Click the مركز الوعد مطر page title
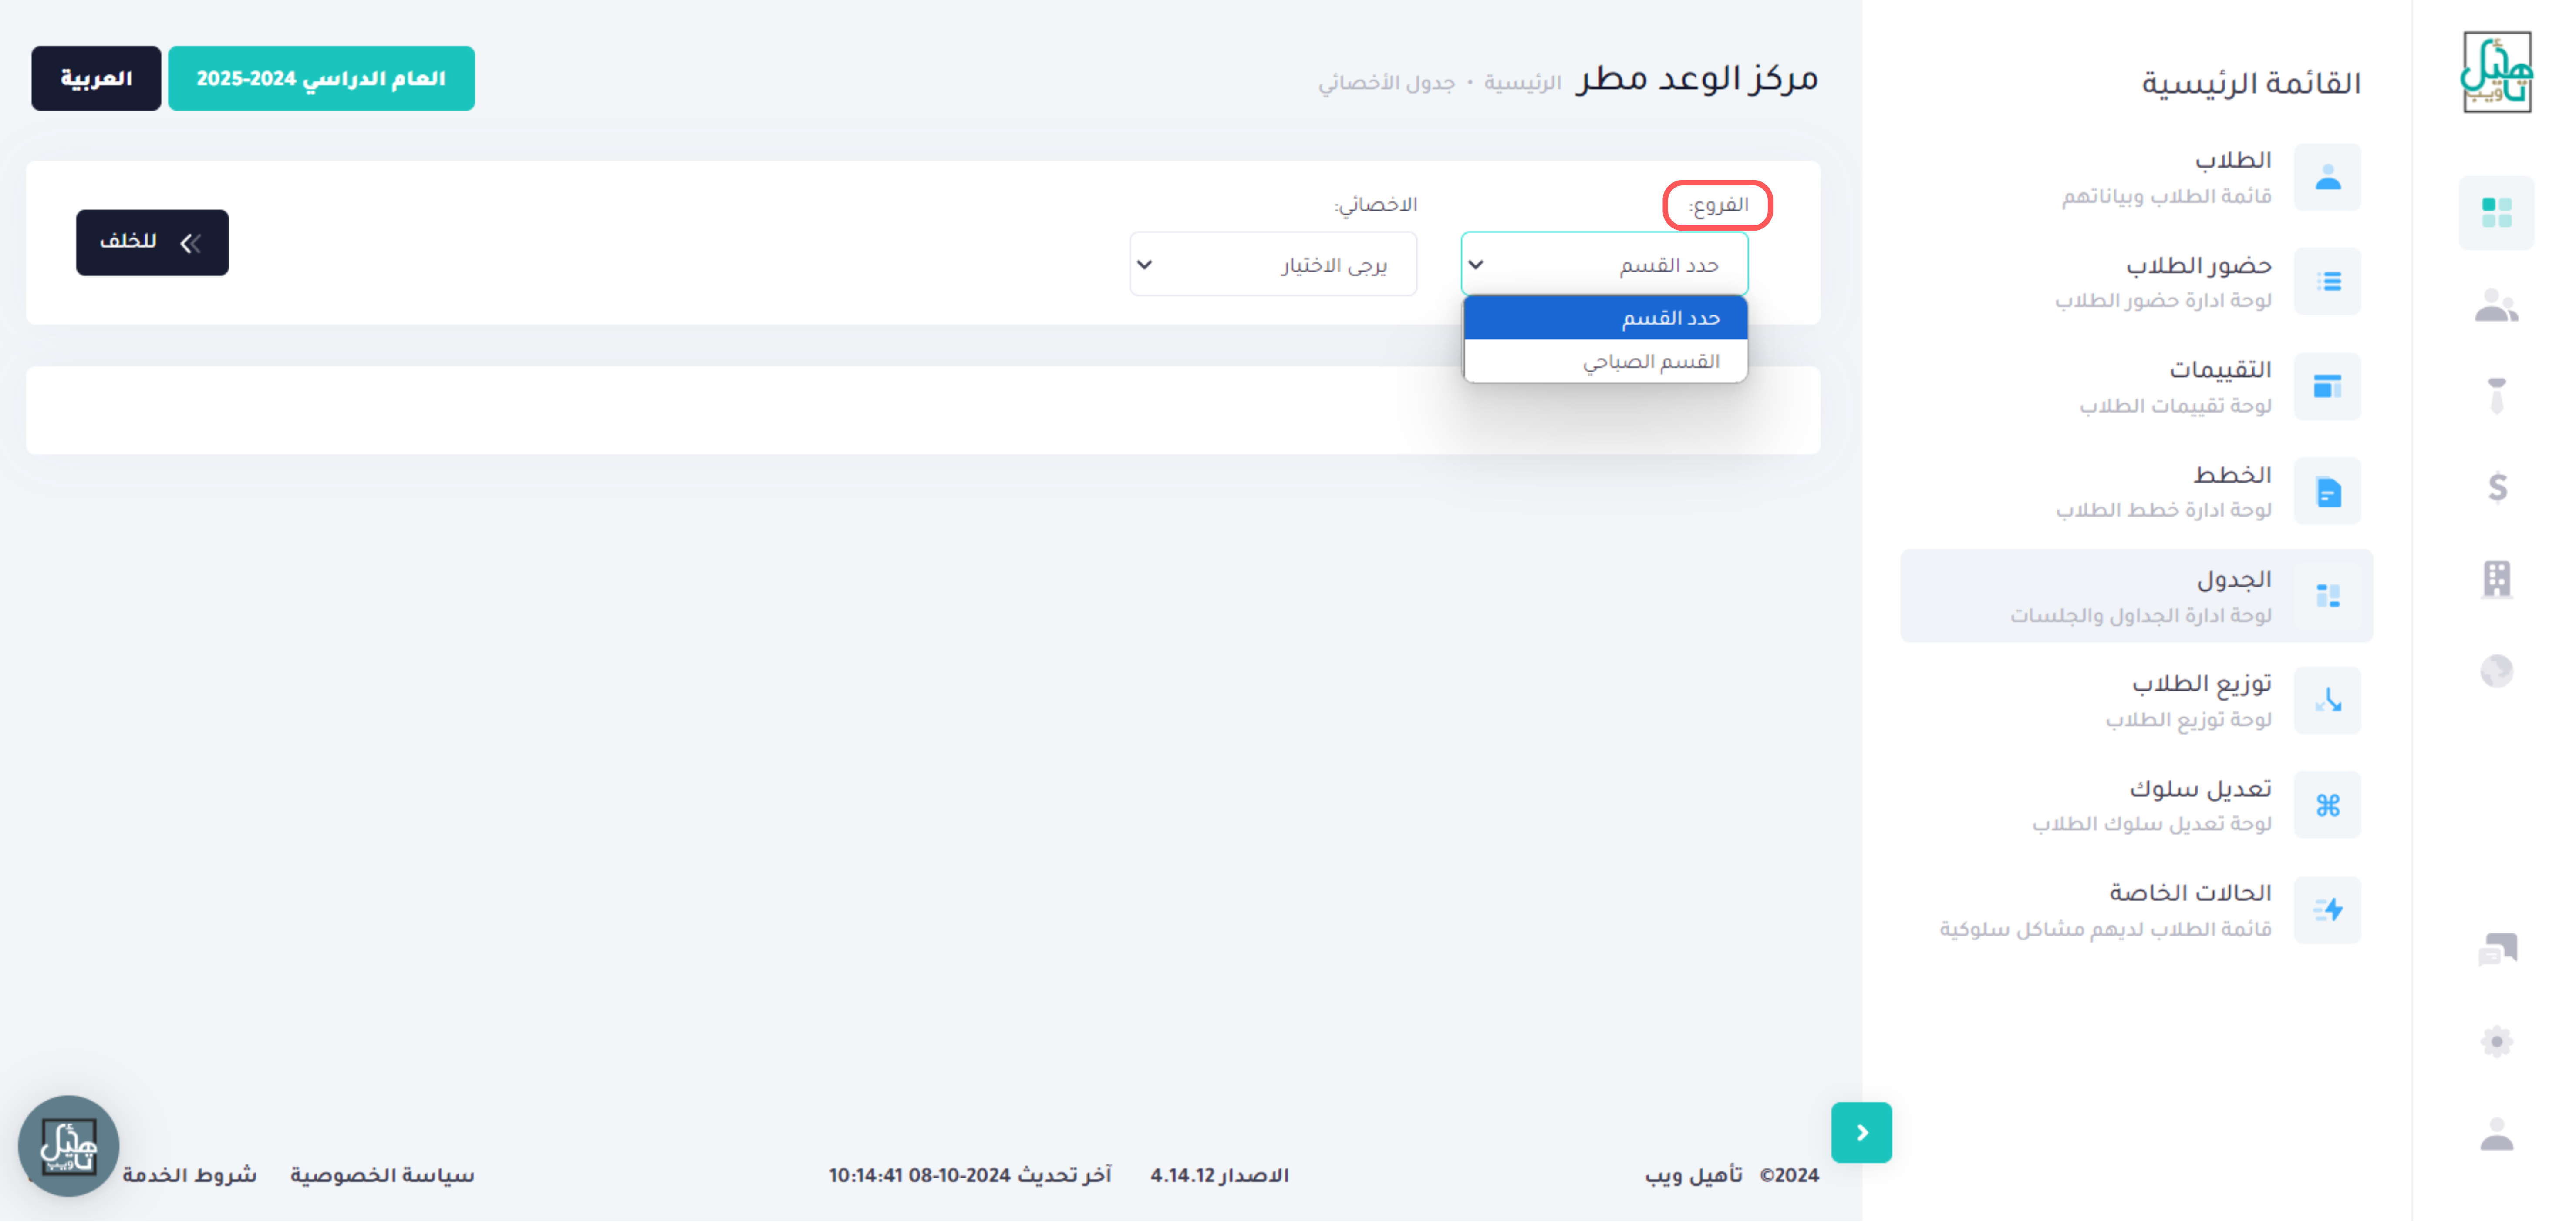The height and width of the screenshot is (1228, 2576). (x=1696, y=79)
